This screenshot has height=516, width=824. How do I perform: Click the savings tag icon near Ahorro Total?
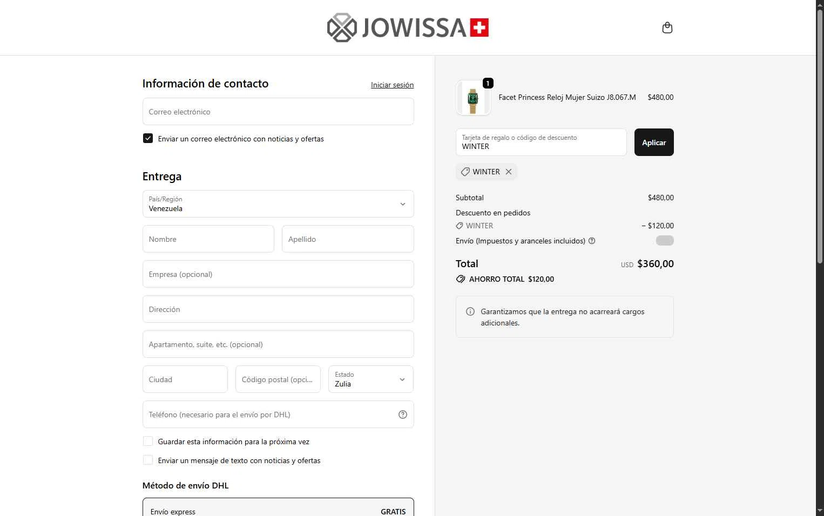[x=461, y=279]
